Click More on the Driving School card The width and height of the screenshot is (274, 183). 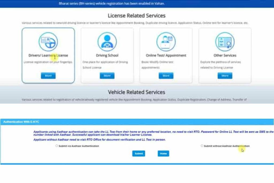click(107, 76)
